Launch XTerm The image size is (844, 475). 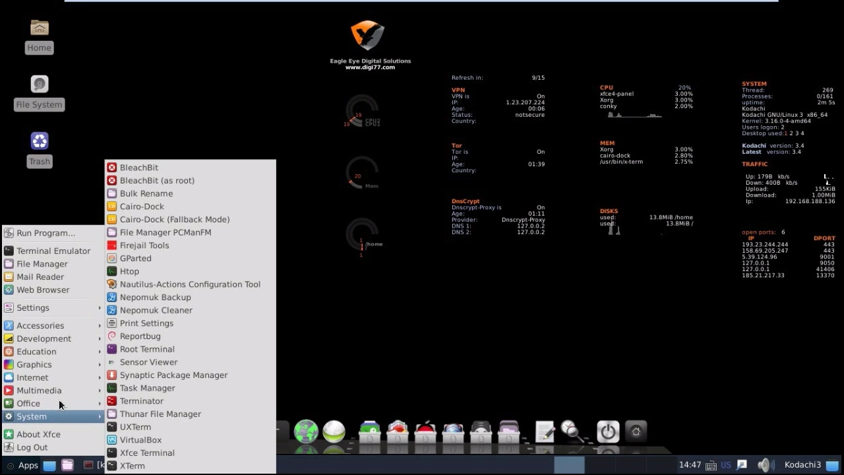point(190,466)
